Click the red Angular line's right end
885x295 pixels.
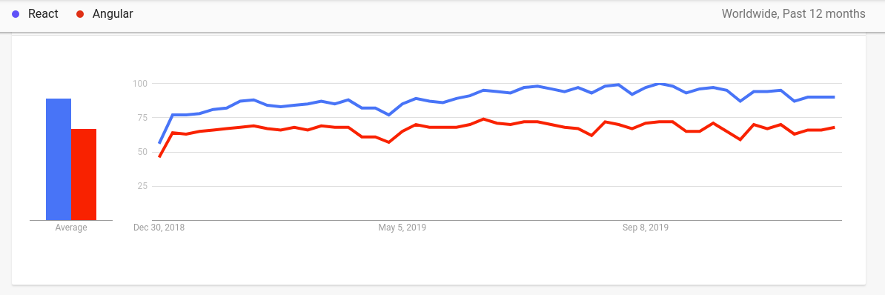click(x=834, y=127)
